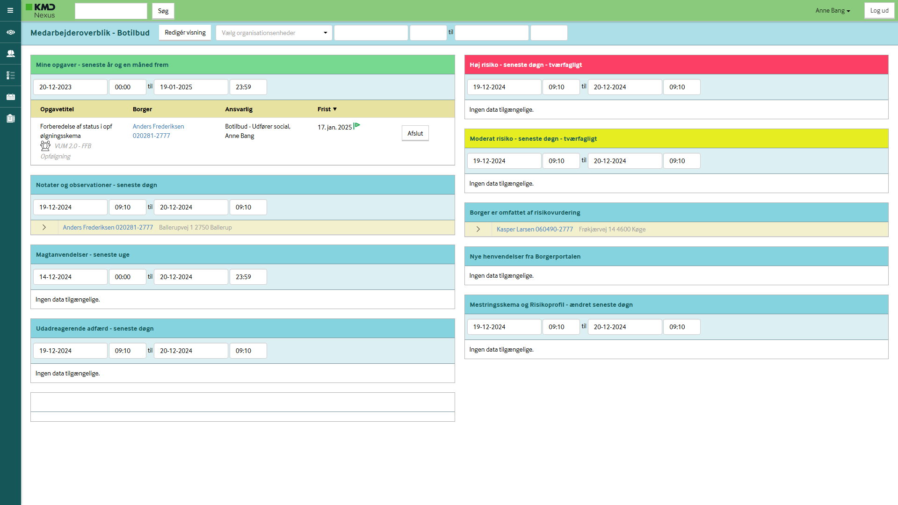Open Anders Frederiksen citizen link in tasks
This screenshot has width=898, height=505.
tap(158, 126)
